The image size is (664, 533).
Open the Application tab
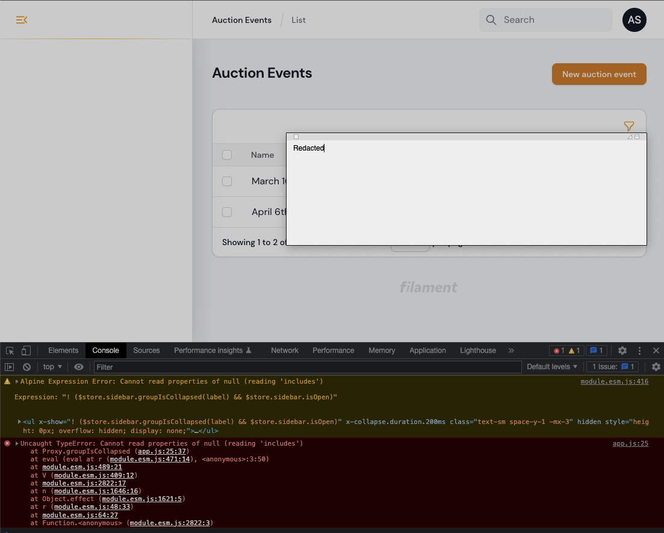click(427, 351)
